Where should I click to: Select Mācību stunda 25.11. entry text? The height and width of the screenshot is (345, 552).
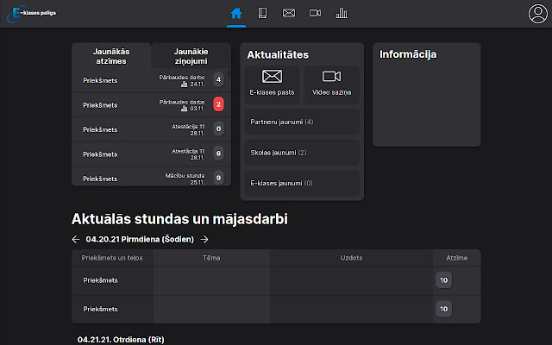pos(185,179)
